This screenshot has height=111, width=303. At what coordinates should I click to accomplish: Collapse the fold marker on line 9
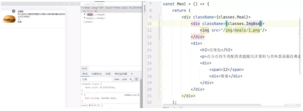coord(162,17)
